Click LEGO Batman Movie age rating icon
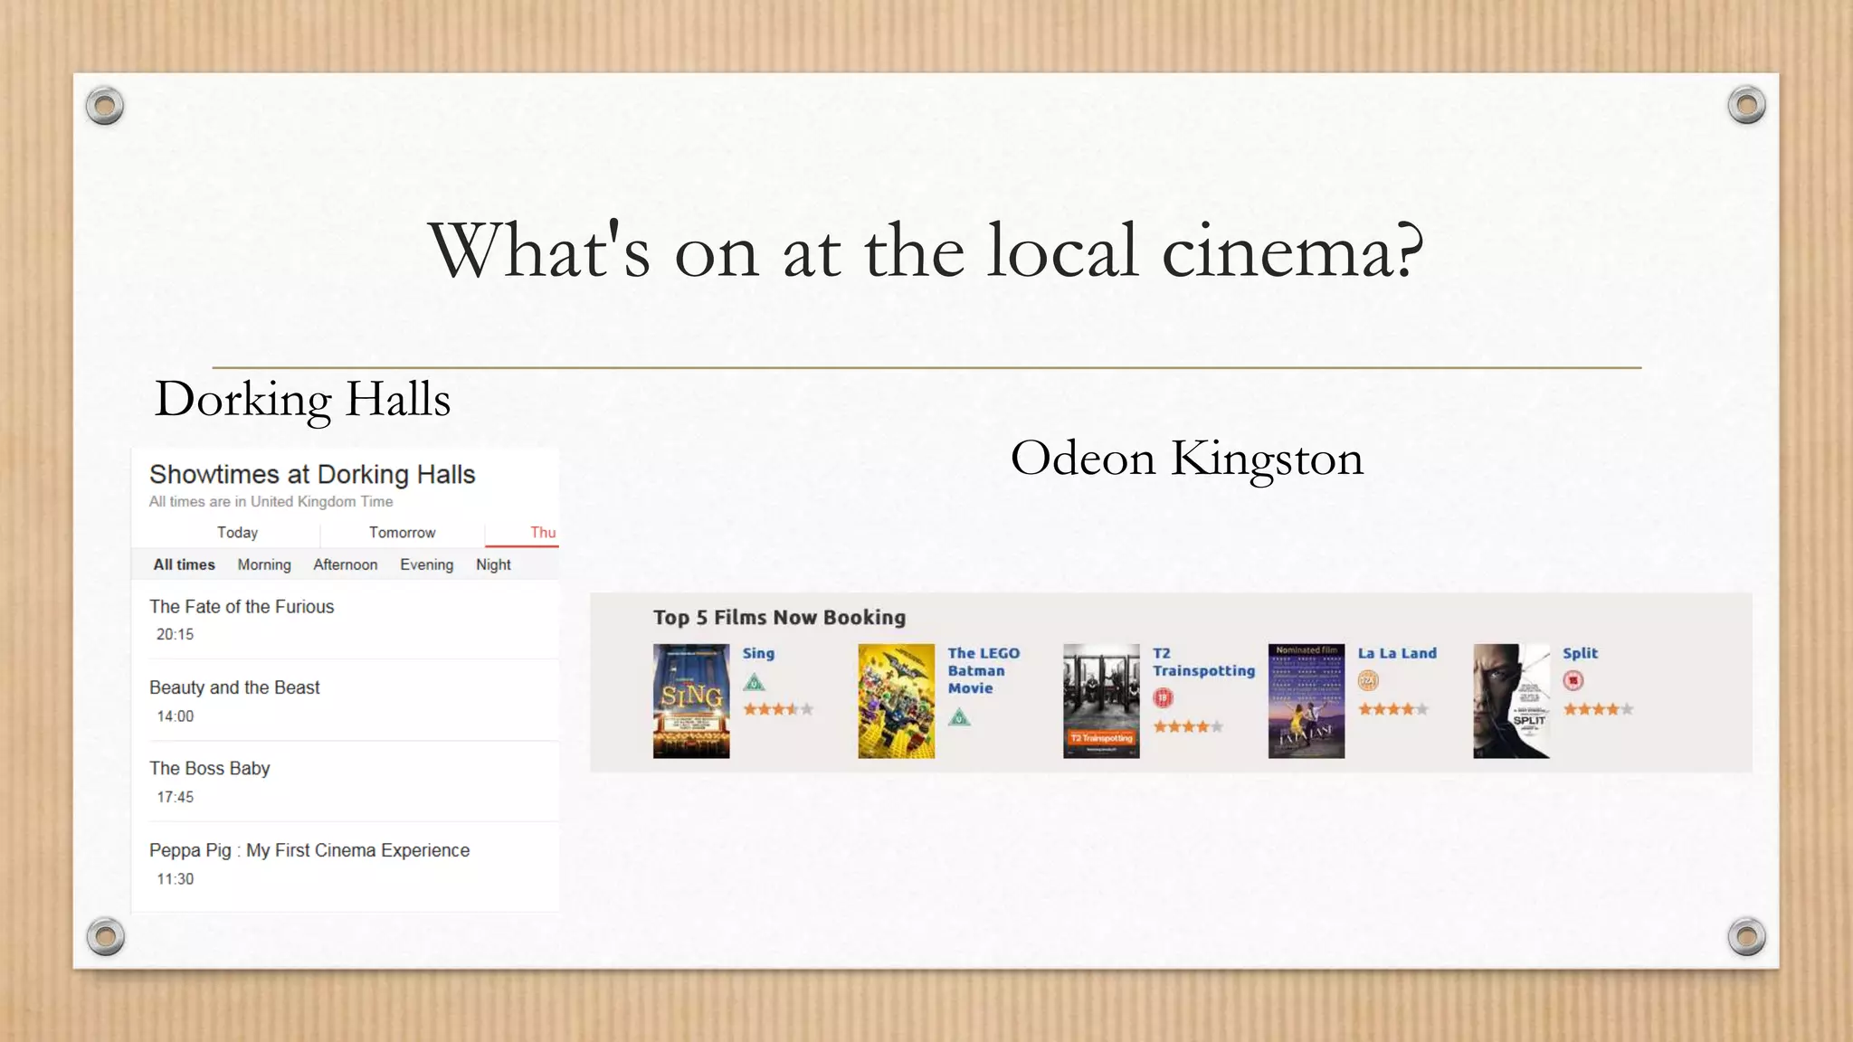1853x1042 pixels. click(x=959, y=717)
